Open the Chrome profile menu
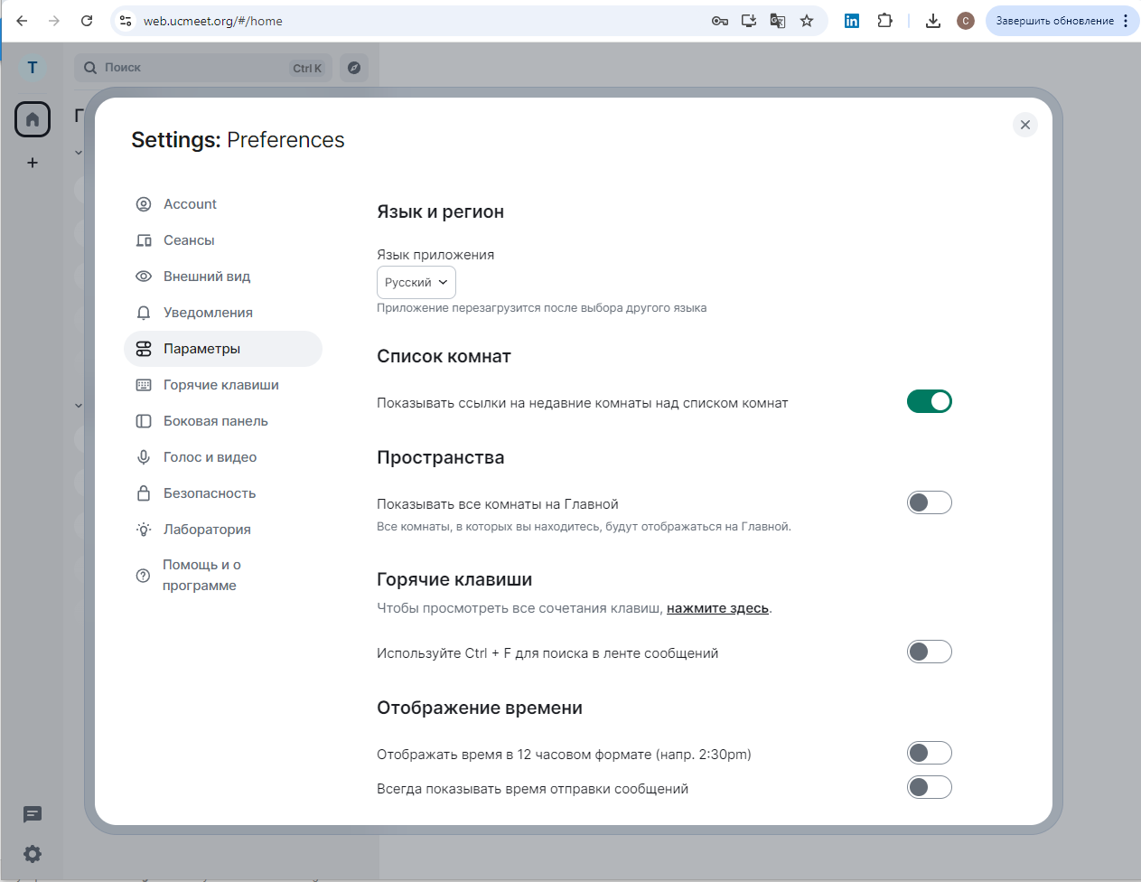The height and width of the screenshot is (882, 1141). tap(965, 20)
